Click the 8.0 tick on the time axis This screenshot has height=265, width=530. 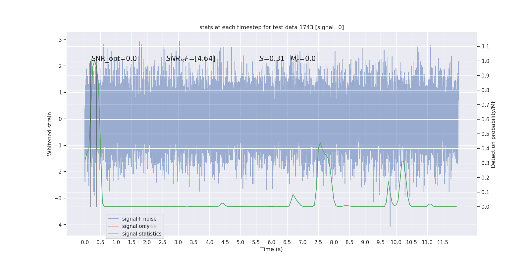pyautogui.click(x=334, y=242)
